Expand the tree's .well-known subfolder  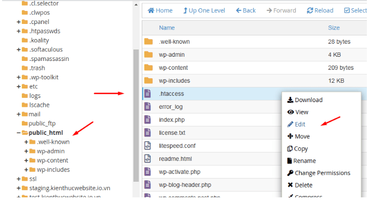26,142
